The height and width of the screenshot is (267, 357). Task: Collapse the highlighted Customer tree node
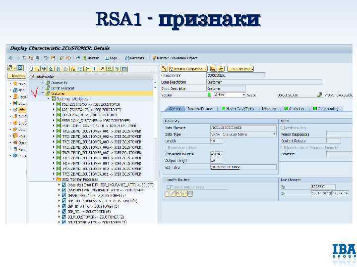click(43, 93)
